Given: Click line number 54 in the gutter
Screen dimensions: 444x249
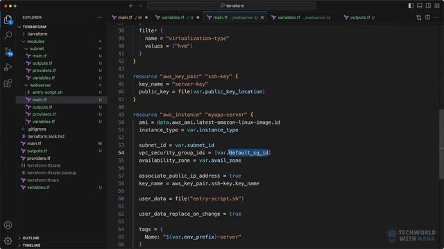Looking at the screenshot, I should 121,153.
